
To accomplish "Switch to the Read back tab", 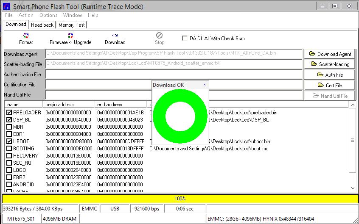I will coord(42,25).
